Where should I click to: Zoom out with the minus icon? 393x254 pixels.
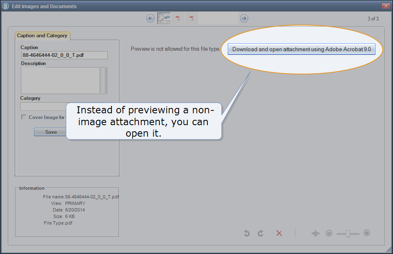pos(329,233)
